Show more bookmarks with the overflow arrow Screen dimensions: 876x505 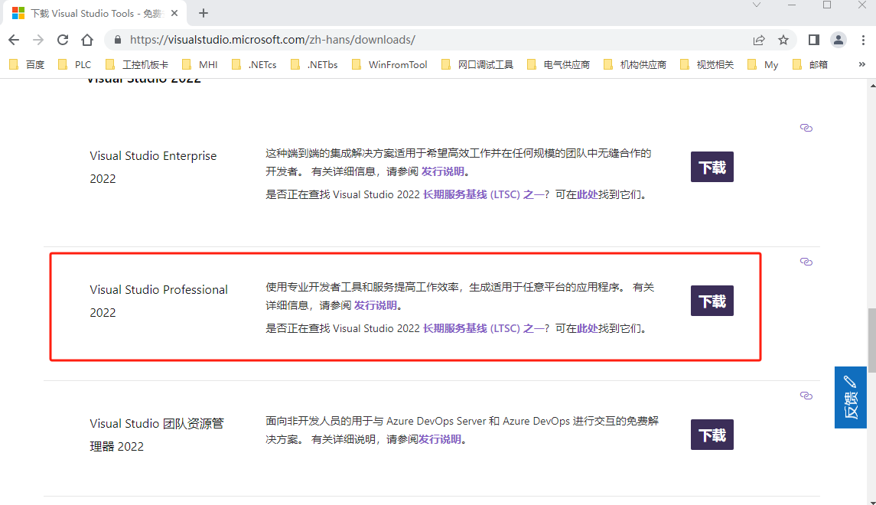[x=862, y=64]
